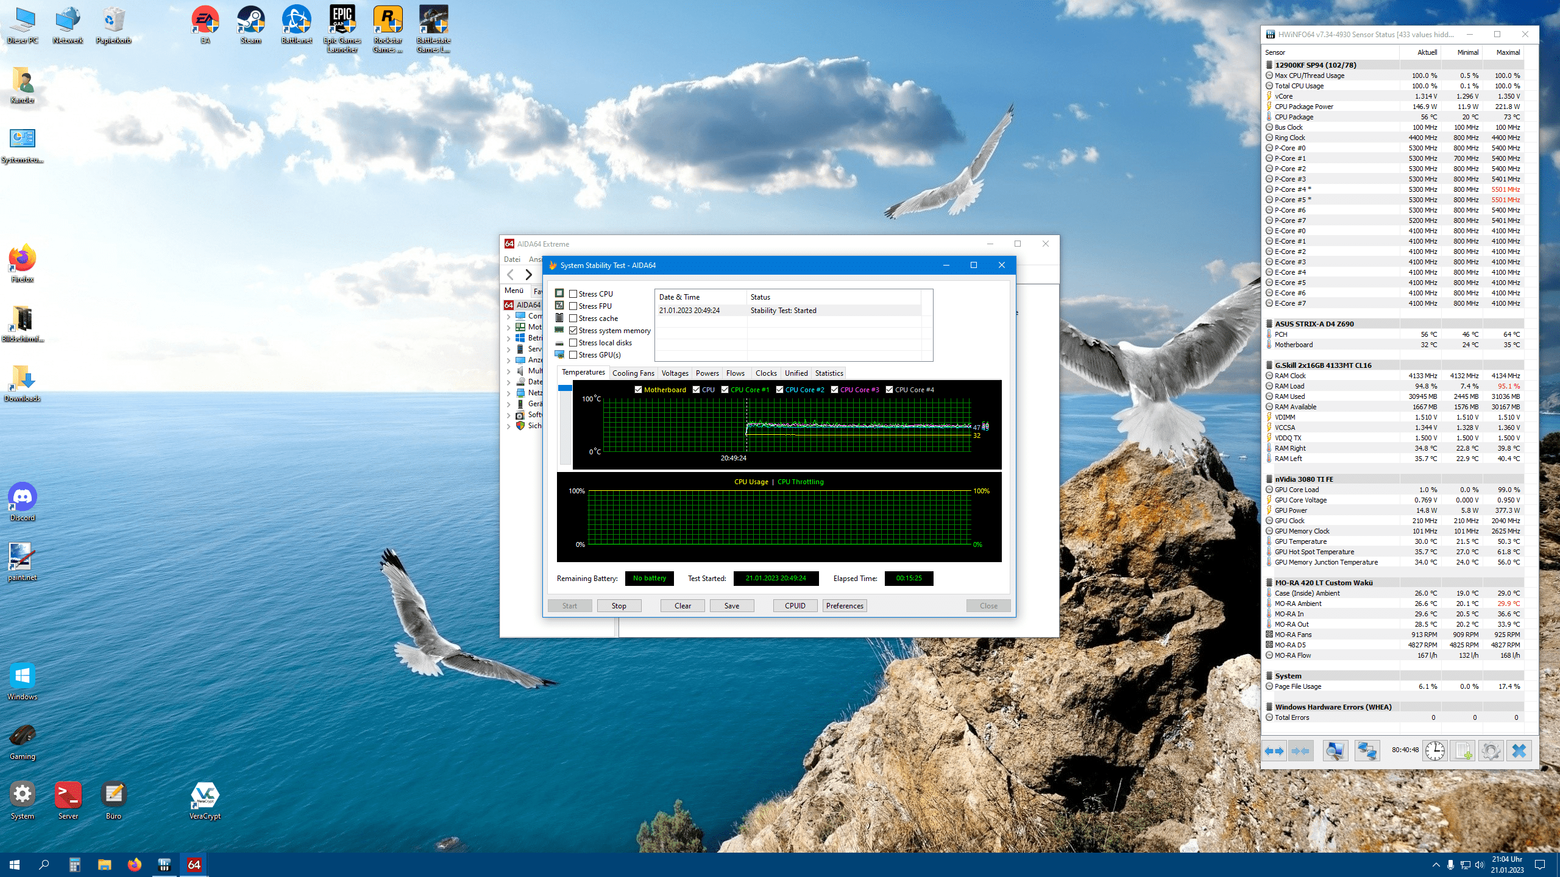Image resolution: width=1560 pixels, height=877 pixels.
Task: Click the Temperatures tab in AIDA64
Action: coord(583,373)
